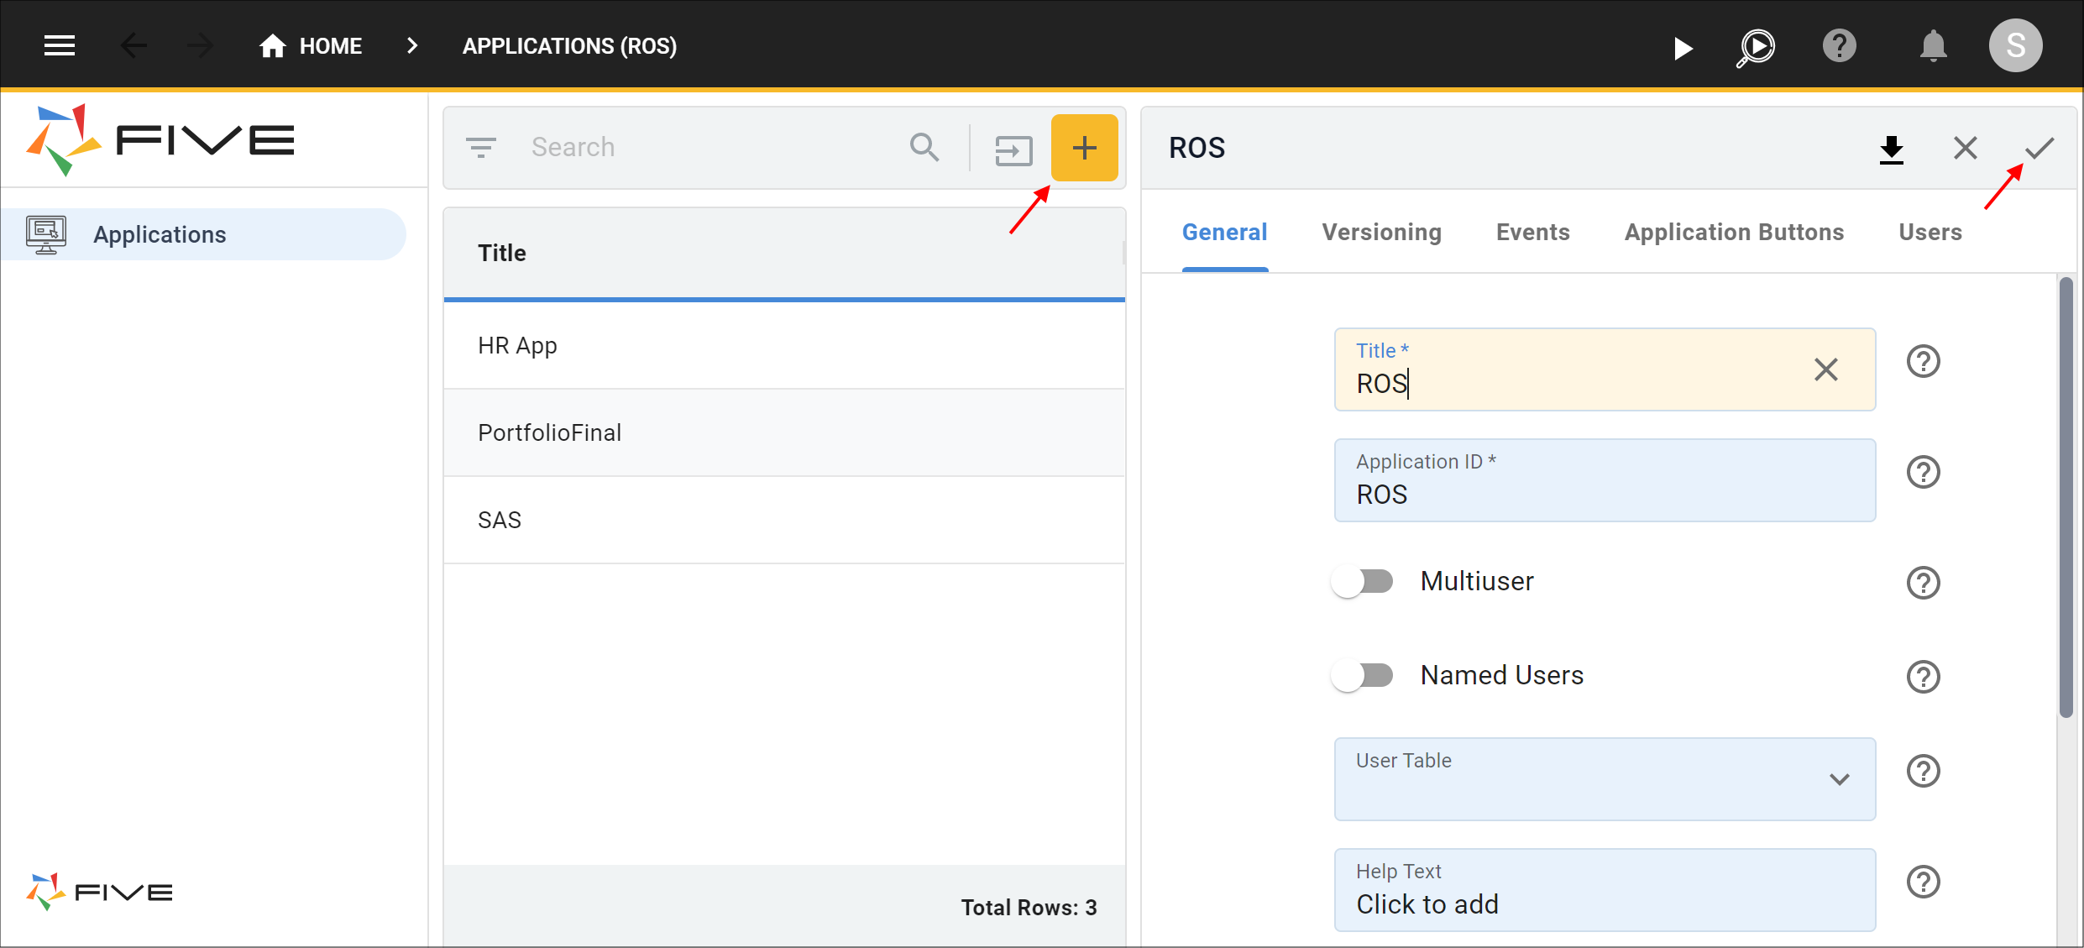Add a new application with plus button
Screen dimensions: 2084x948
click(1084, 148)
